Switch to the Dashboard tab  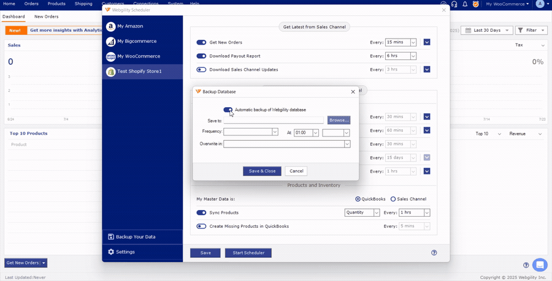(x=13, y=17)
